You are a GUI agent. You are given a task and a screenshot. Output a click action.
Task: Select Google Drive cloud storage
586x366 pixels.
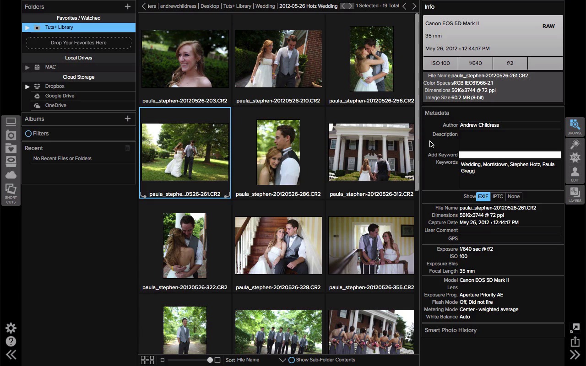click(x=60, y=96)
